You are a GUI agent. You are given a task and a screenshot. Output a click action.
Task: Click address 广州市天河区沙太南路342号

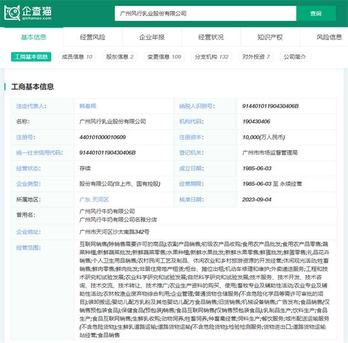click(x=114, y=232)
